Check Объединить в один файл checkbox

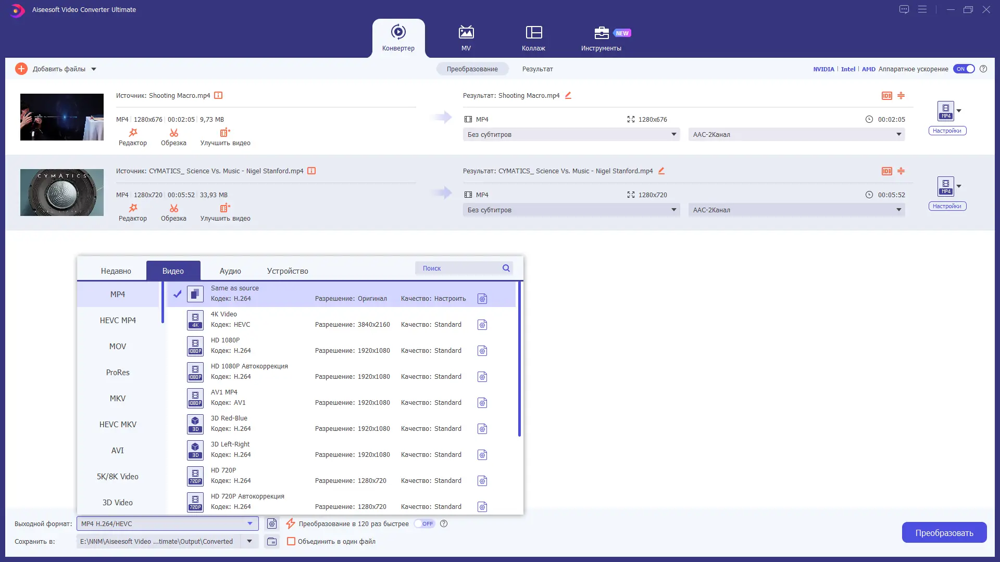click(x=291, y=542)
